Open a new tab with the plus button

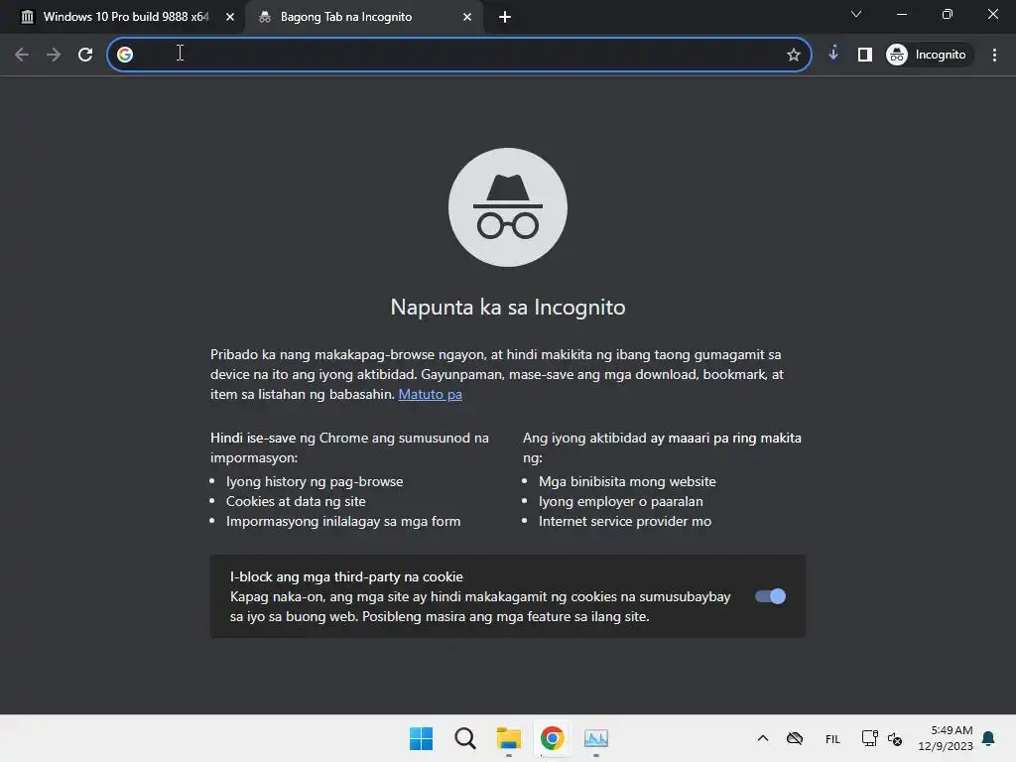pos(505,17)
